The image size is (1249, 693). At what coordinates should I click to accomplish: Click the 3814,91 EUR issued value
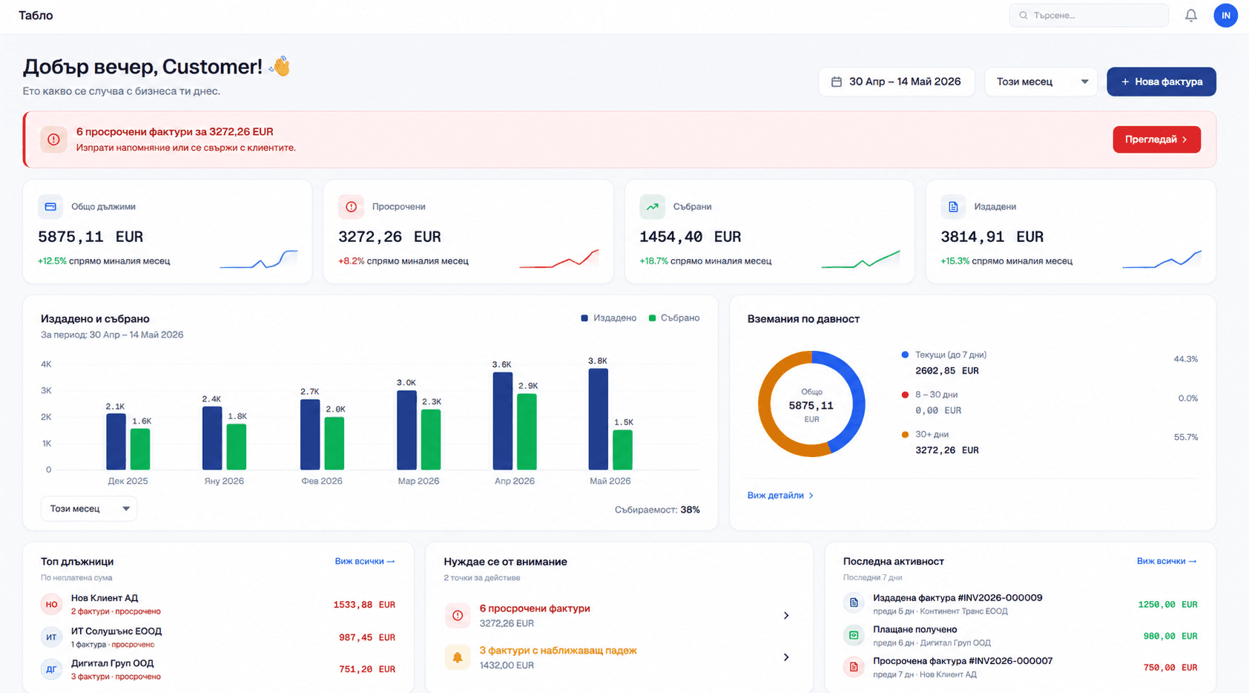pyautogui.click(x=992, y=237)
